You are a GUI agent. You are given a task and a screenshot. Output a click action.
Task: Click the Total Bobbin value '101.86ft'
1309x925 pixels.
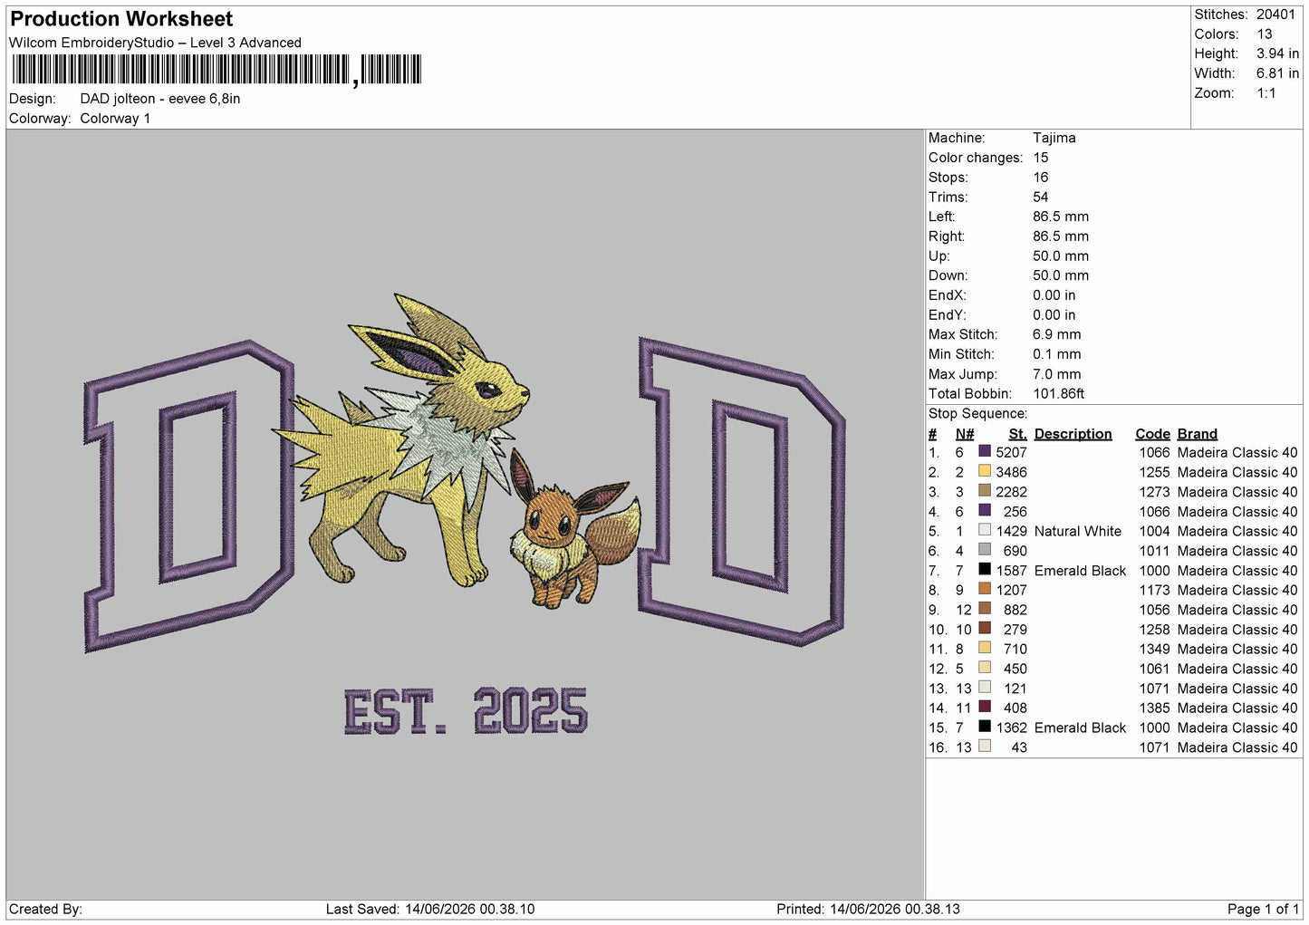tap(1059, 393)
